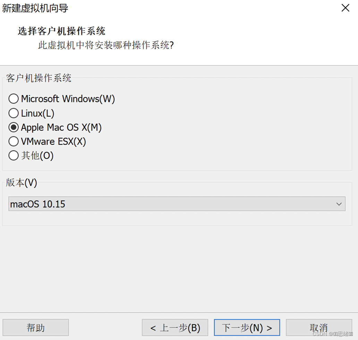358x340 pixels.
Task: Click the 客户机操作系统 group label
Action: click(39, 78)
